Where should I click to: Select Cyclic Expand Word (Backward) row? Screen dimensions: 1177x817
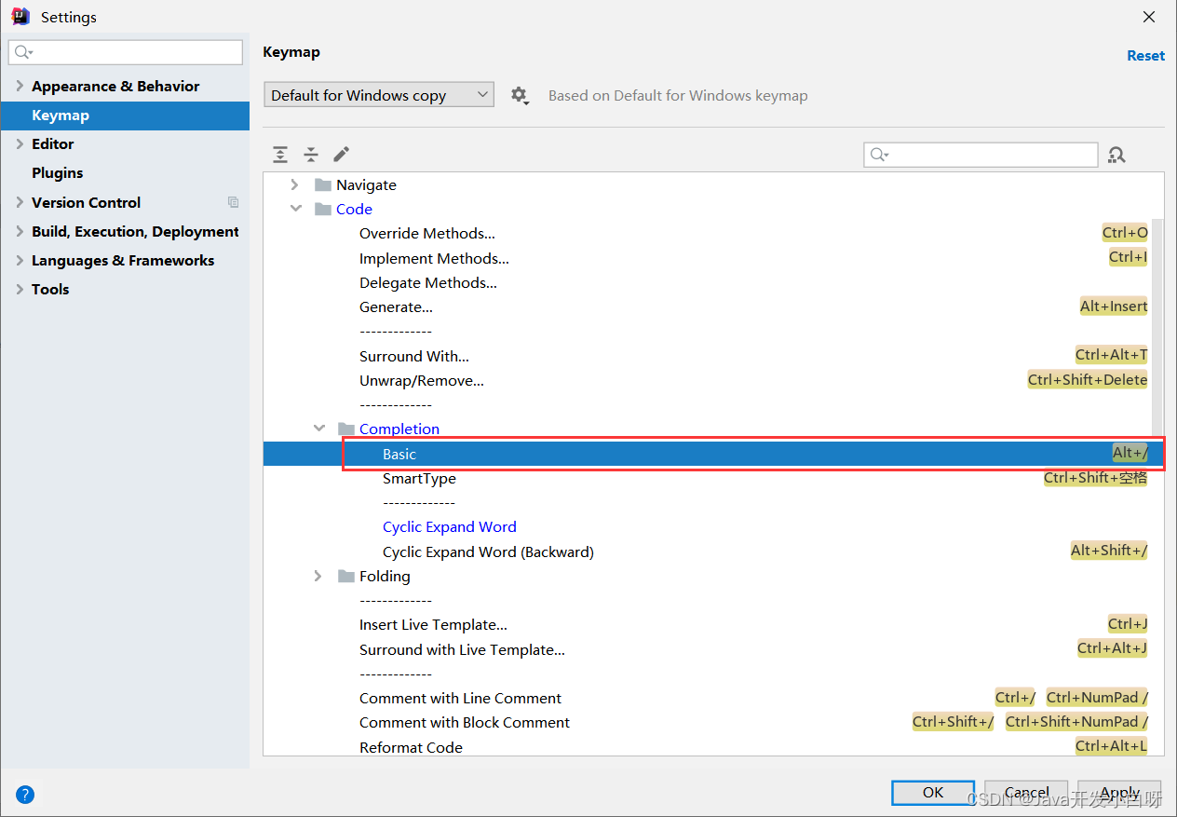(x=713, y=551)
